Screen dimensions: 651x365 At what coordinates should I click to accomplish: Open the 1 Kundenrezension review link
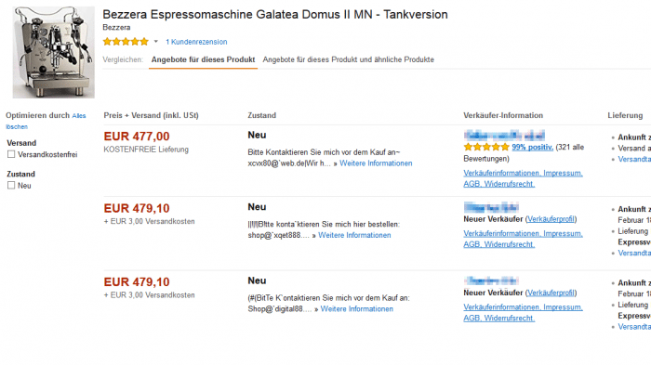tap(196, 42)
